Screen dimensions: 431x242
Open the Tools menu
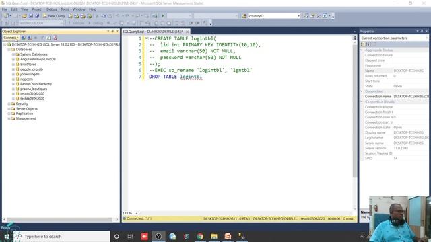pyautogui.click(x=65, y=9)
